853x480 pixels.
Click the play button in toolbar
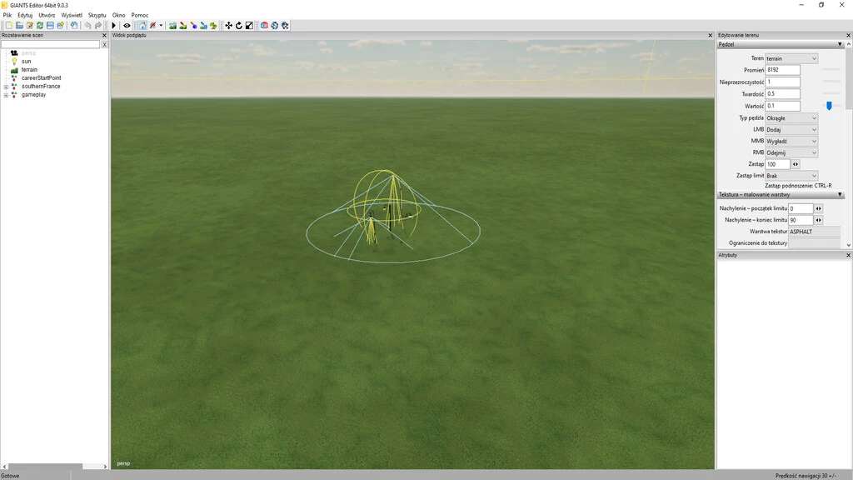pyautogui.click(x=114, y=26)
